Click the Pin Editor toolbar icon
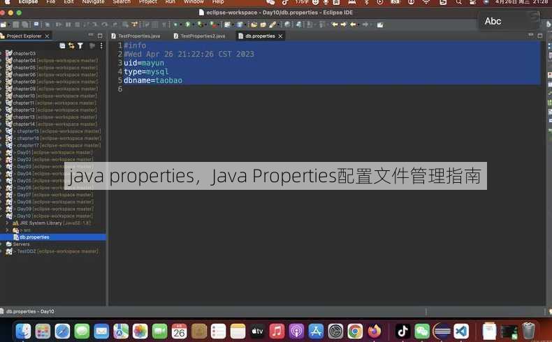 [x=380, y=24]
